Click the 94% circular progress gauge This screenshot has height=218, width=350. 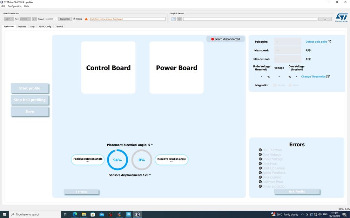[x=117, y=160]
